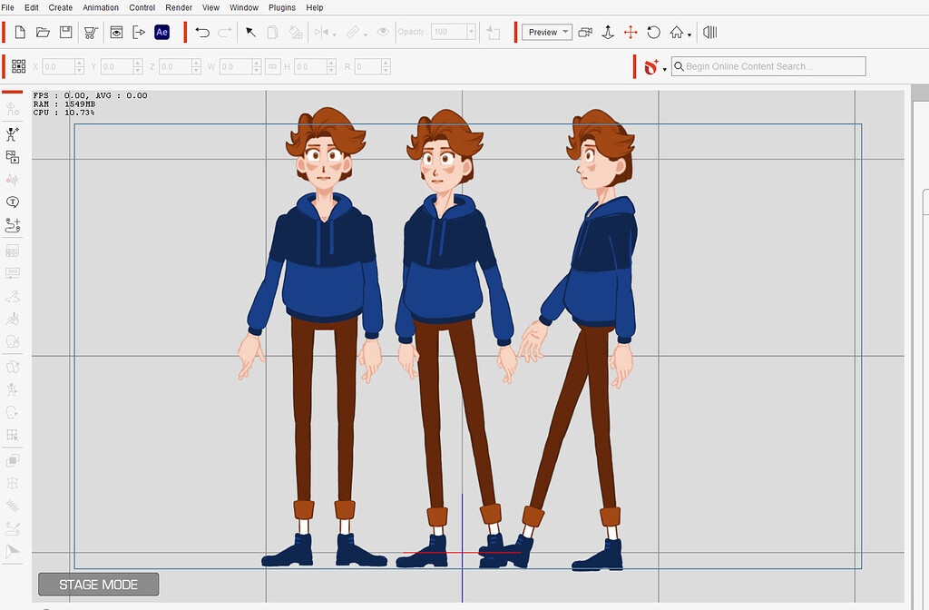This screenshot has width=929, height=610.
Task: Click the grayed paper-plane sidebar icon
Action: coord(13,551)
